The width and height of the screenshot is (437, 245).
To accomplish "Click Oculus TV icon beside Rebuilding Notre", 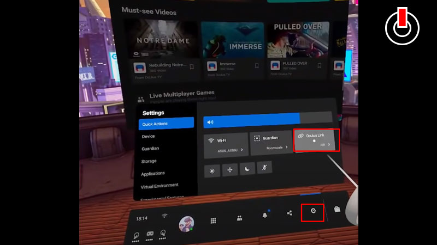I will 140,68.
